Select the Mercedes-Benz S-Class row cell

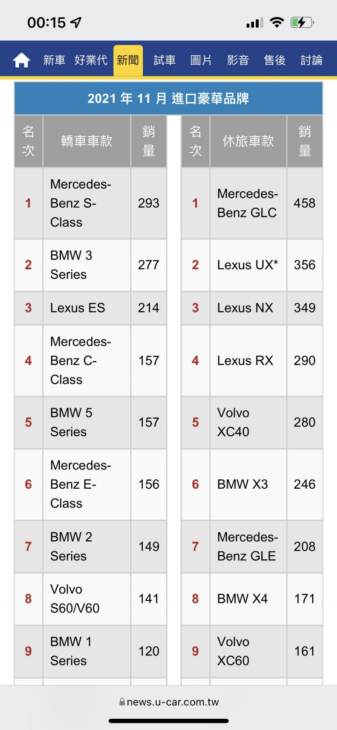(x=87, y=203)
